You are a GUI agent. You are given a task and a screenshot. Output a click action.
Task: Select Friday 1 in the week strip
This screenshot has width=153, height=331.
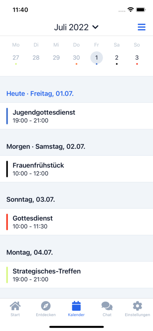tap(97, 58)
